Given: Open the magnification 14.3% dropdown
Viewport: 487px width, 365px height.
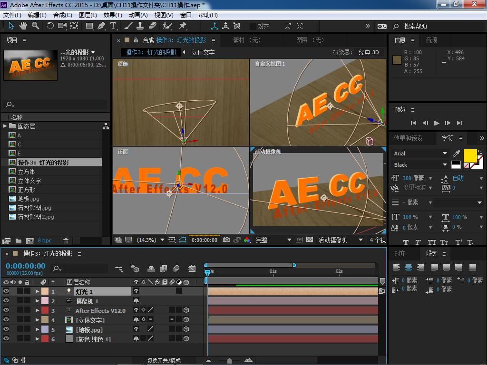Looking at the screenshot, I should tap(151, 240).
